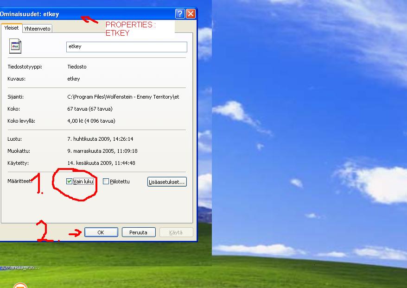The width and height of the screenshot is (407, 288).
Task: Toggle the Vain luku checkbox
Action: 70,182
